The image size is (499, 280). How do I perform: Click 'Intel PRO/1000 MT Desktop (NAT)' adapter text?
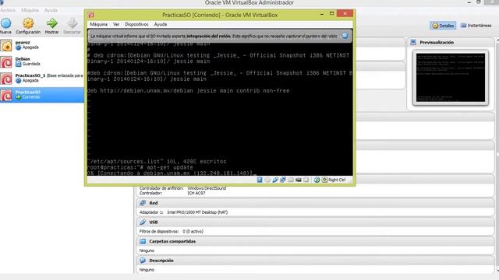(x=197, y=212)
